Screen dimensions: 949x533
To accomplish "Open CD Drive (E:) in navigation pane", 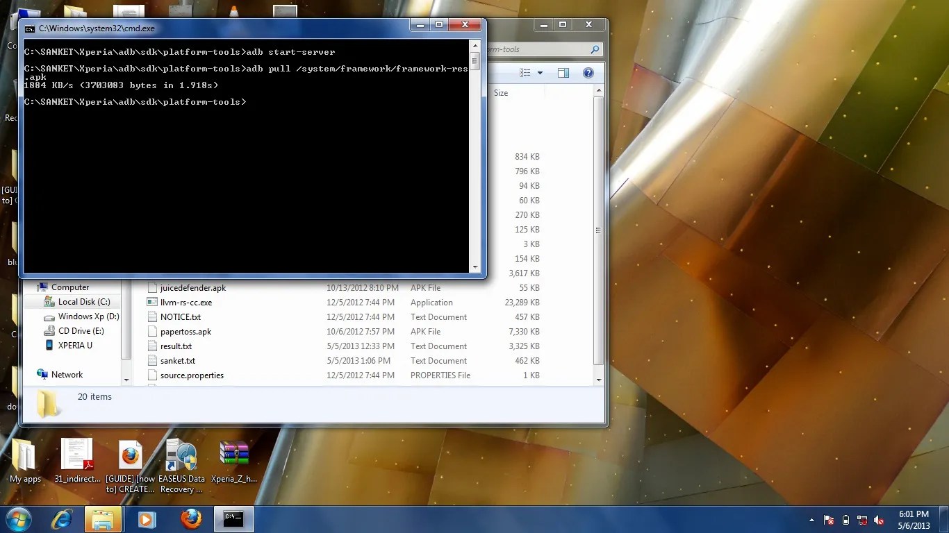I will [x=81, y=331].
